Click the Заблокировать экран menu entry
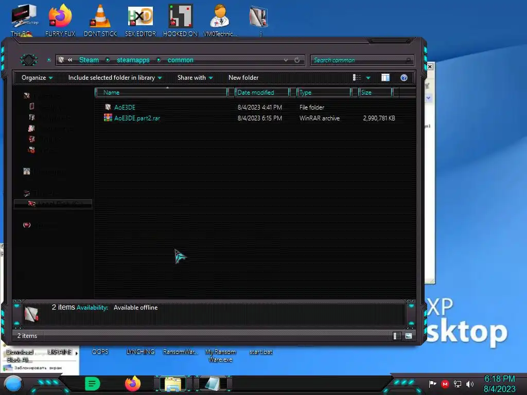The height and width of the screenshot is (395, 527). (38, 368)
